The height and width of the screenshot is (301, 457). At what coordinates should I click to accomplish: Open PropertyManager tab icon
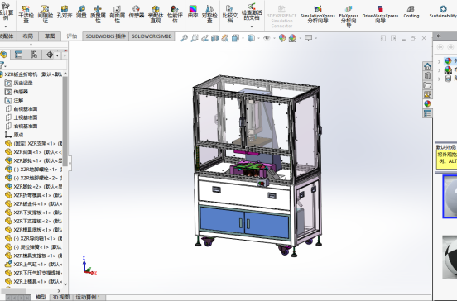pyautogui.click(x=18, y=55)
